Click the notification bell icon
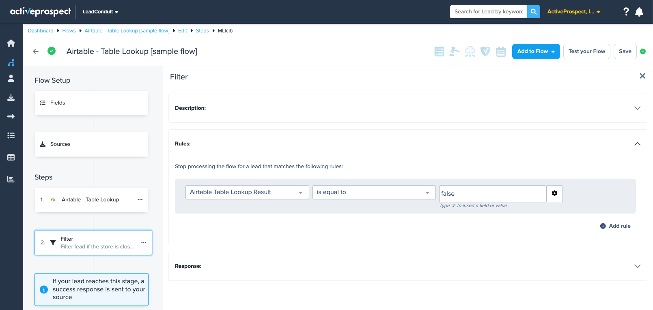The image size is (653, 310). tap(639, 12)
